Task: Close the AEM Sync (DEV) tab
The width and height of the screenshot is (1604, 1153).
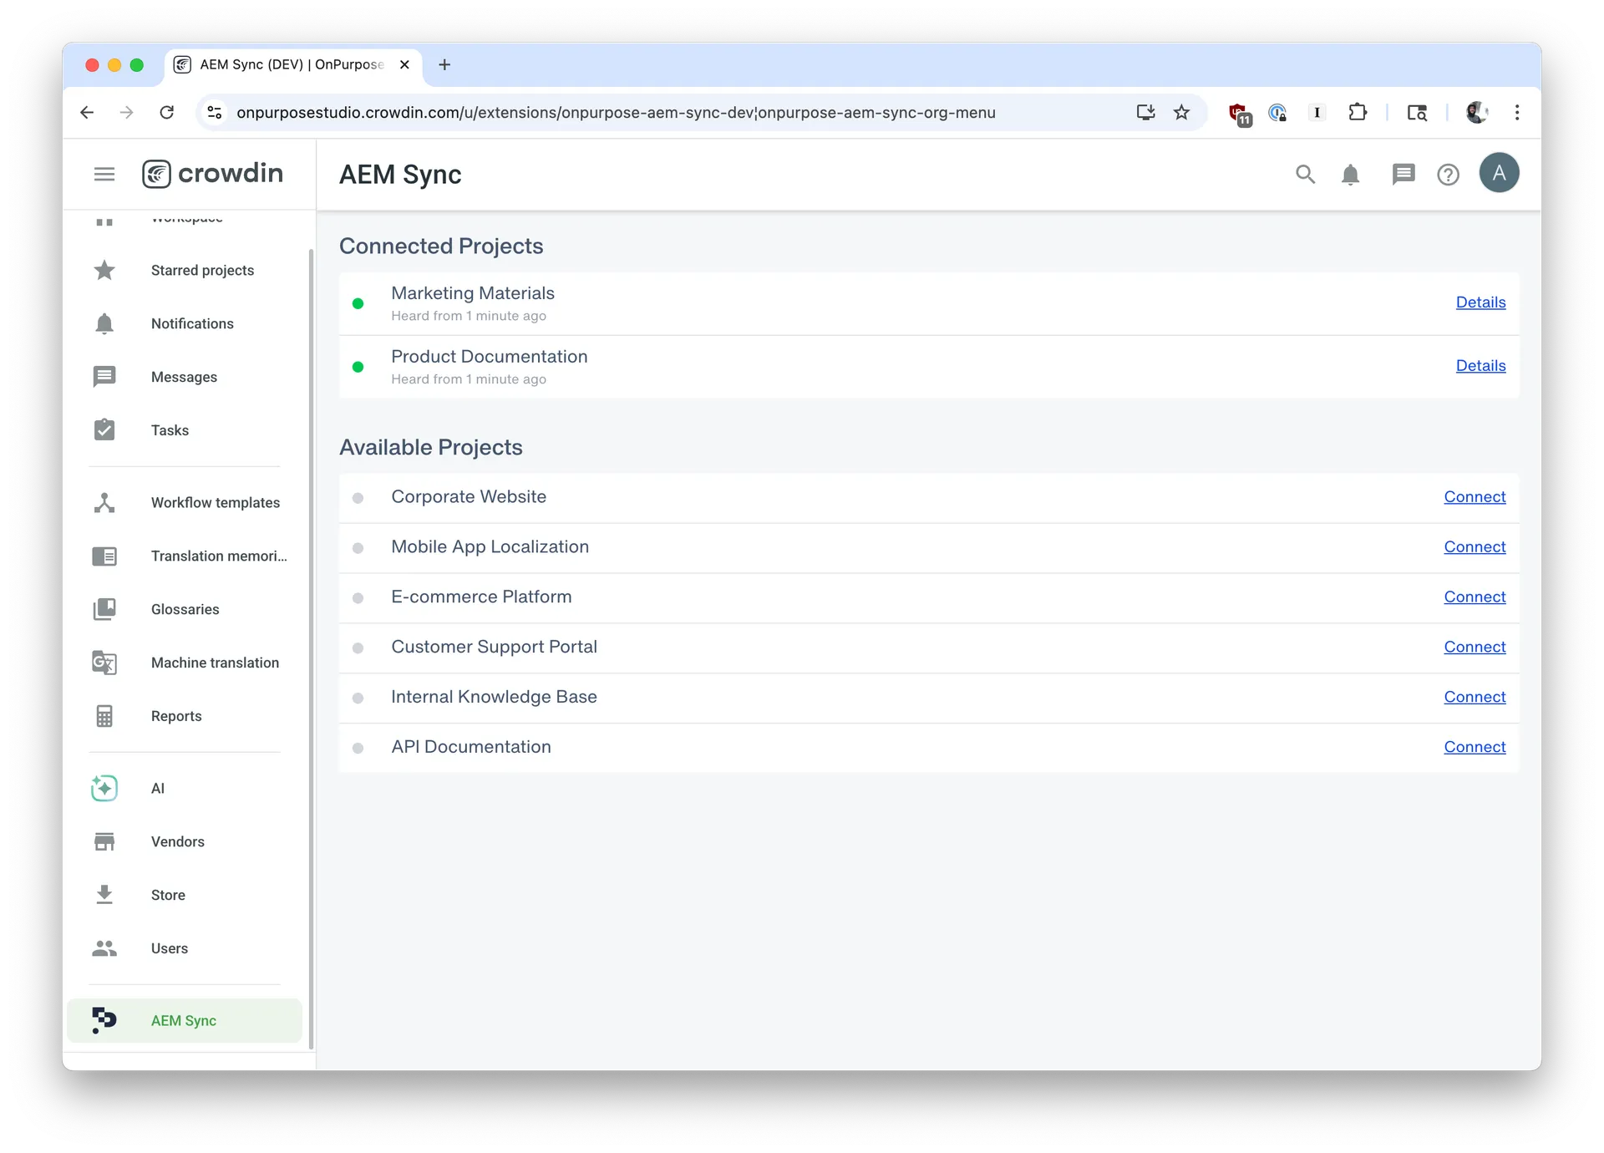Action: (404, 64)
